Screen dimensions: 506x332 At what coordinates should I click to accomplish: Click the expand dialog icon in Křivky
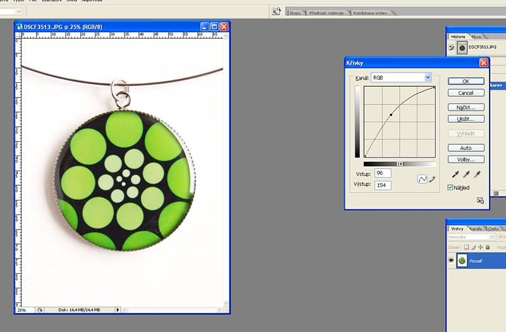point(480,200)
